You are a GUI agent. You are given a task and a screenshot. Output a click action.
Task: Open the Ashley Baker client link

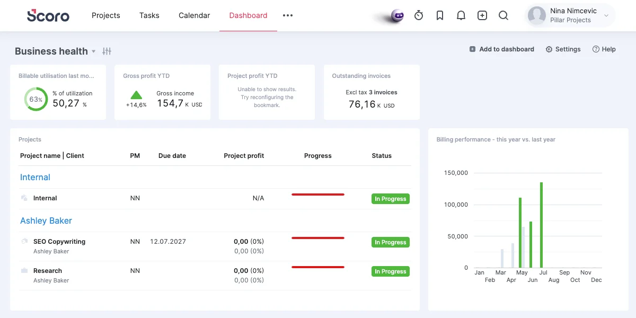pyautogui.click(x=46, y=220)
